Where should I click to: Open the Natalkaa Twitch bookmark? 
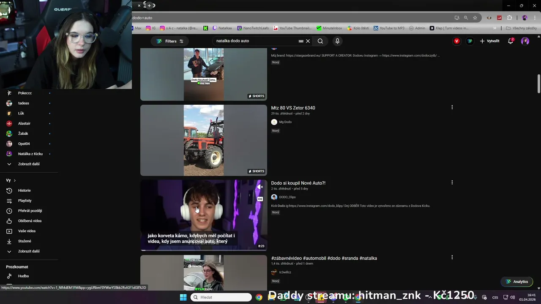[222, 28]
